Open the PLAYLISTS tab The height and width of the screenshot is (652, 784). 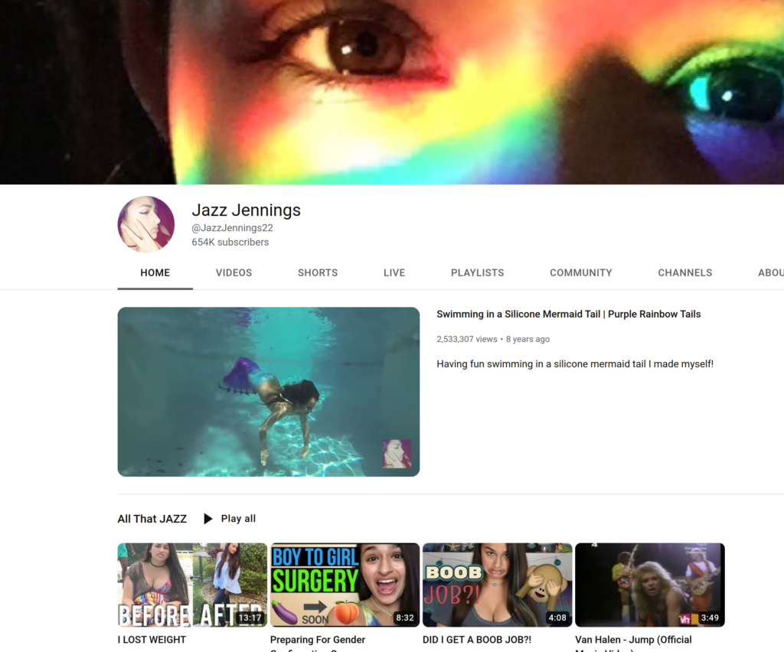pyautogui.click(x=477, y=272)
